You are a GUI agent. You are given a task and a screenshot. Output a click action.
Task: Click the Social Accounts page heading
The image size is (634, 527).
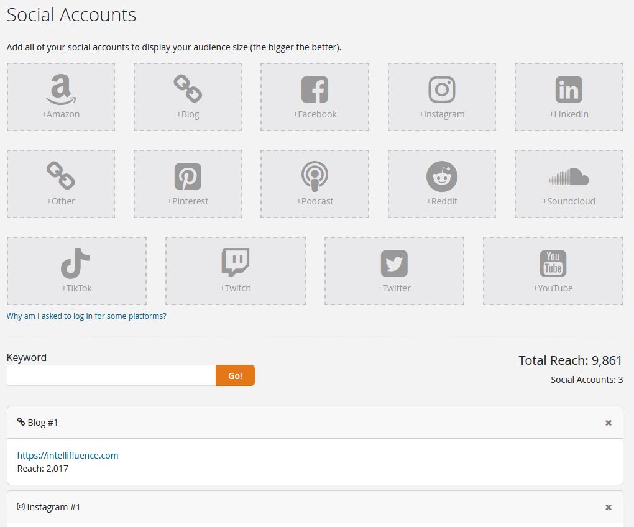coord(71,15)
